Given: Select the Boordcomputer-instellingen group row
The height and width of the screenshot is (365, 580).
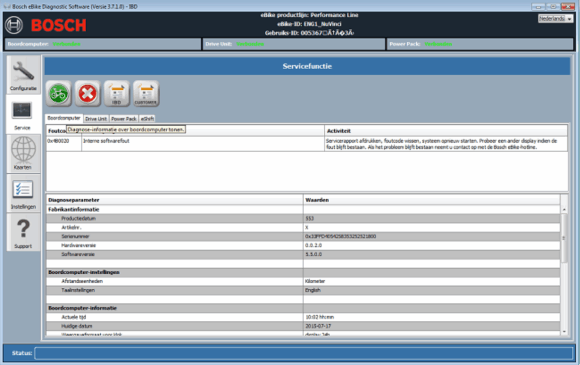Looking at the screenshot, I should (x=303, y=272).
